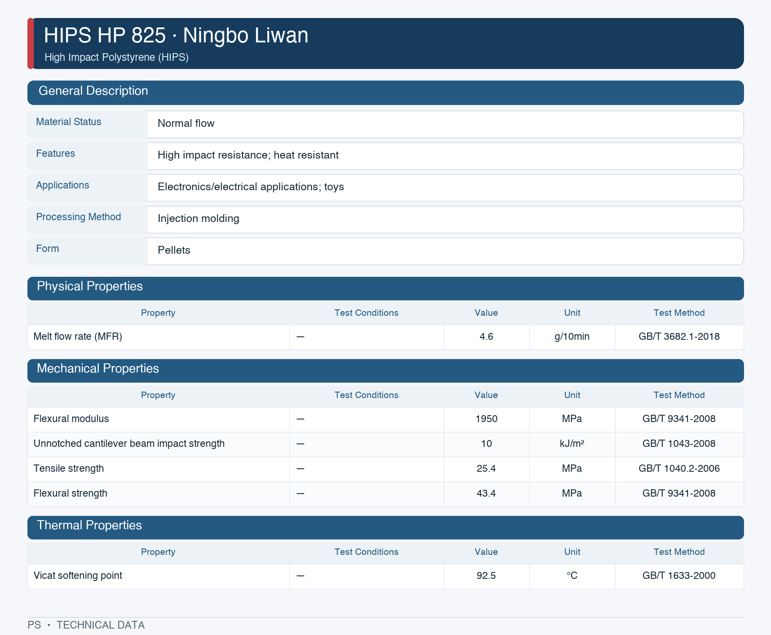The image size is (771, 635).
Task: Click the Features label
Action: coord(55,153)
